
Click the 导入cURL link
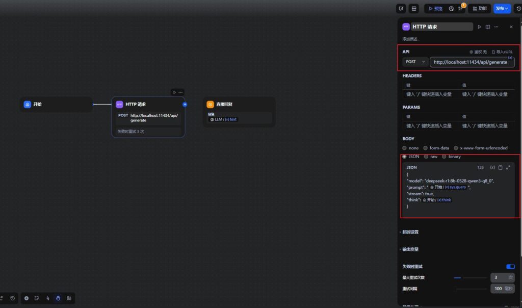pos(503,52)
